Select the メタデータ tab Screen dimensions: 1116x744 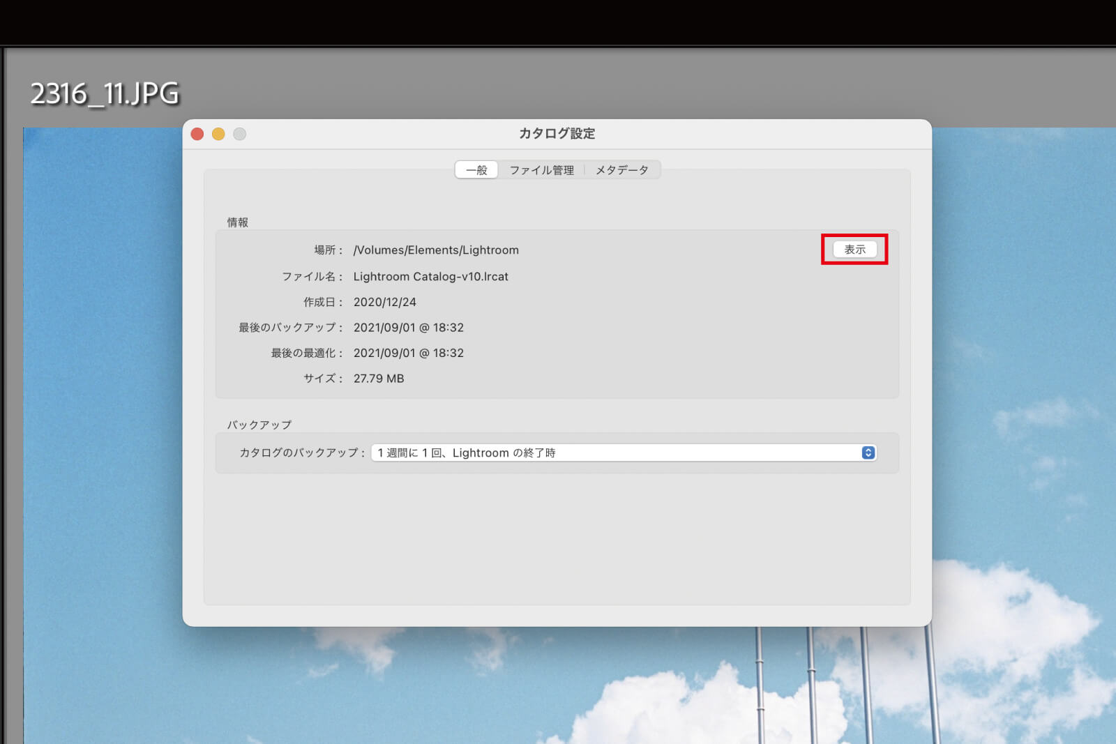(622, 170)
